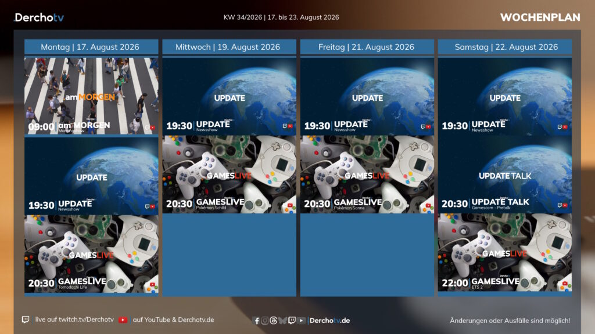This screenshot has width=595, height=334.
Task: Open the Bluesky butterfly icon in the footer
Action: tap(282, 321)
